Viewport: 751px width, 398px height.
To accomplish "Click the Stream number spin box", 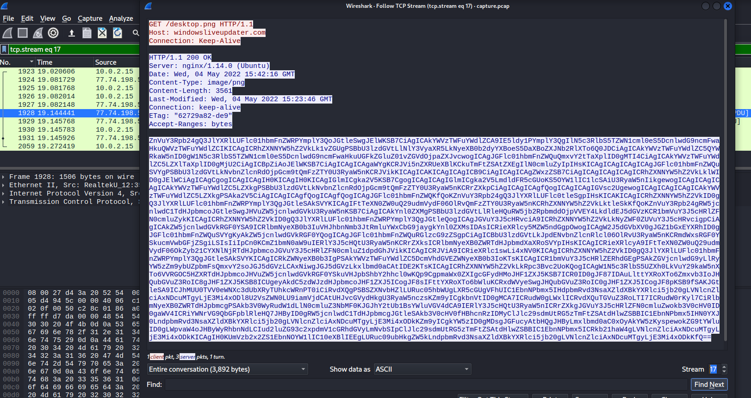I will tap(714, 369).
